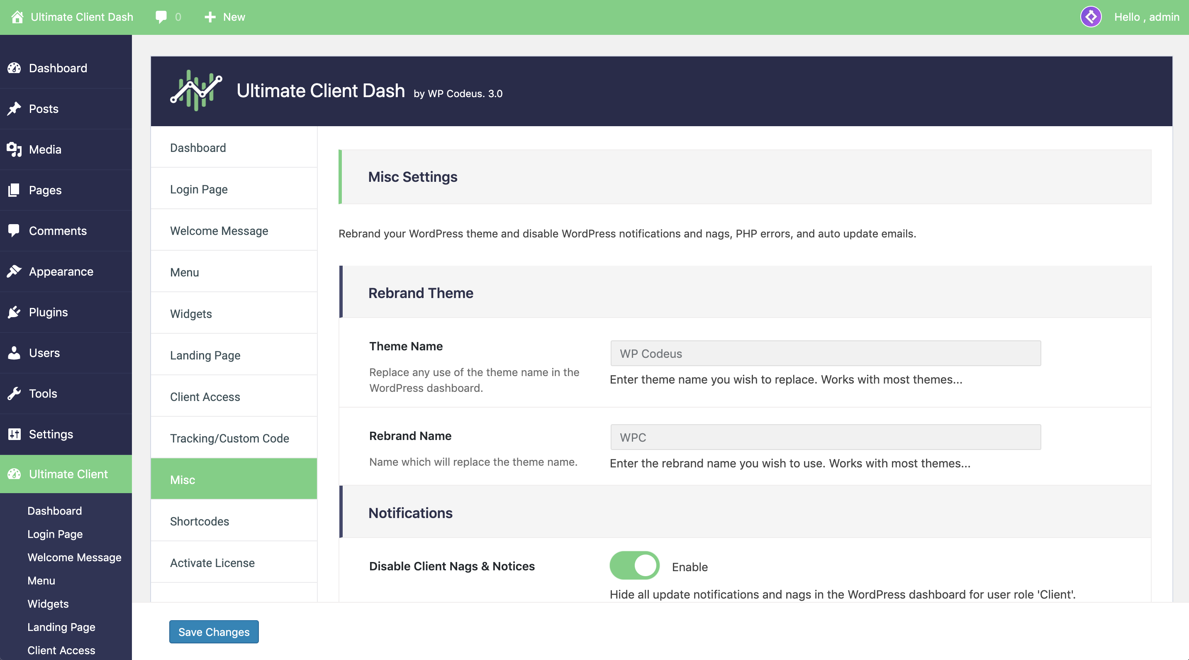Screen dimensions: 1189x660
Task: Click the Plugins plug icon
Action: 14,312
